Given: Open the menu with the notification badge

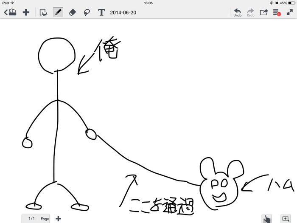Looking at the screenshot, I should click(277, 12).
